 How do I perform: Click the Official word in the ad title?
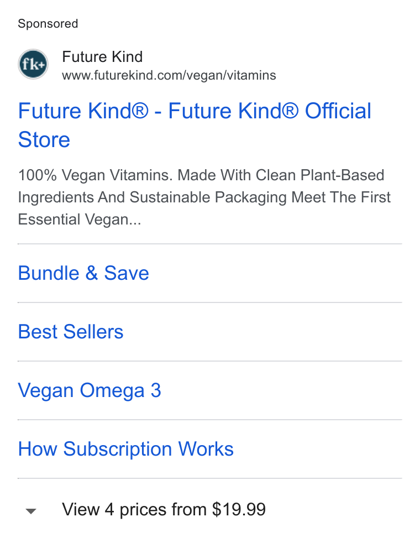coord(338,111)
